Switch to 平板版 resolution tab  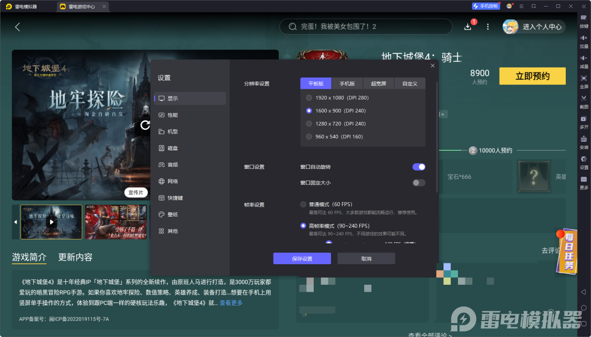316,84
